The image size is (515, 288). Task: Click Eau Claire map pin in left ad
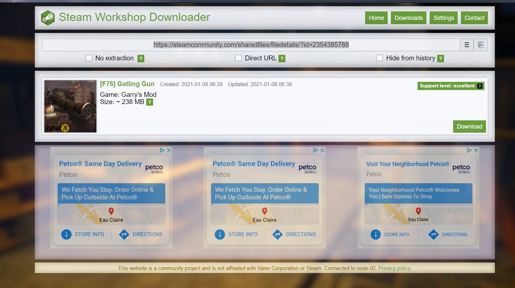tap(111, 211)
